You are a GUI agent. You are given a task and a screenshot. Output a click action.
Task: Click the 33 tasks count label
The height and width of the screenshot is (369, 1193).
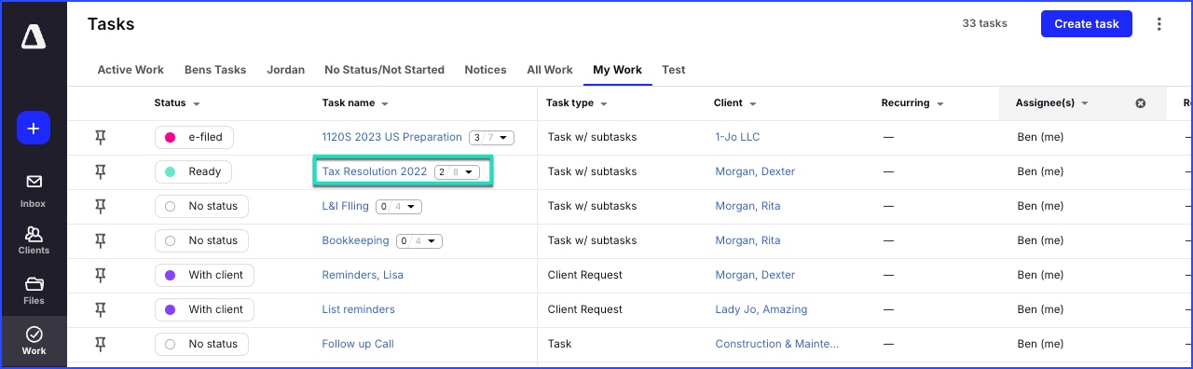[x=984, y=24]
